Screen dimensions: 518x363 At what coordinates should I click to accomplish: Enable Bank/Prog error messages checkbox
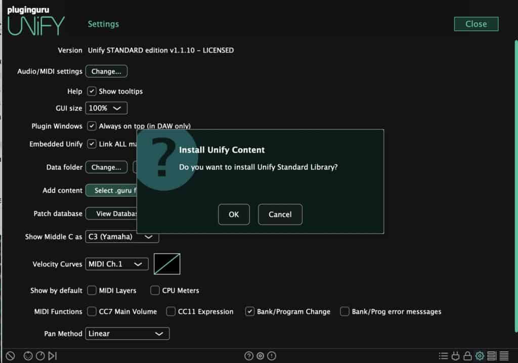pos(344,311)
